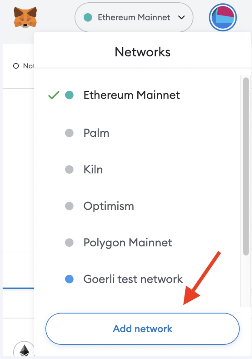Click the gray dot next to Kiln
This screenshot has width=252, height=359.
coord(69,170)
